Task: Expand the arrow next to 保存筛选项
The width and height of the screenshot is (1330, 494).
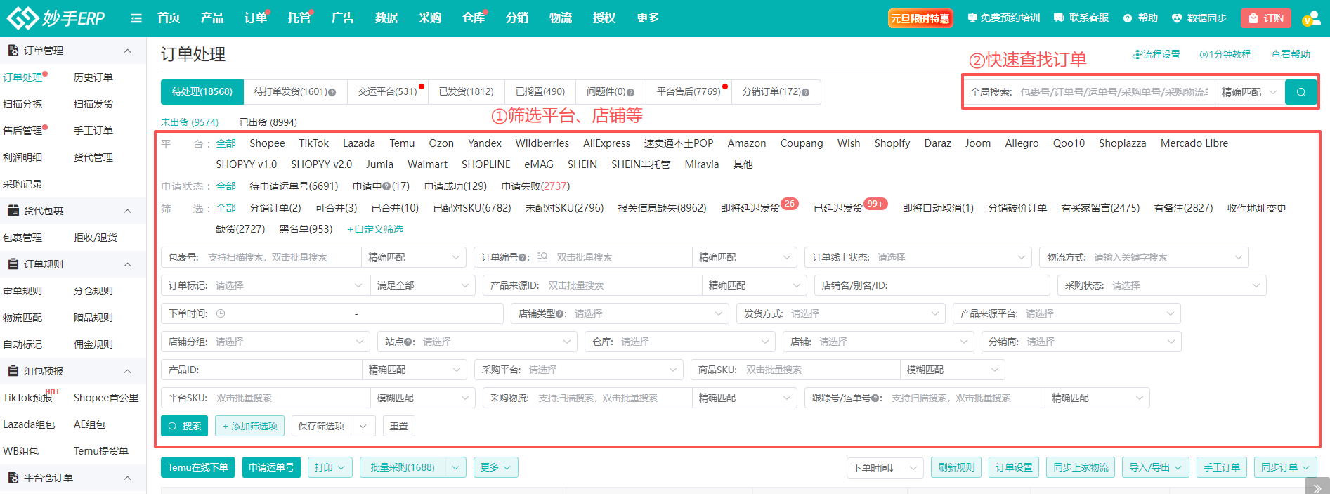Action: [x=363, y=426]
